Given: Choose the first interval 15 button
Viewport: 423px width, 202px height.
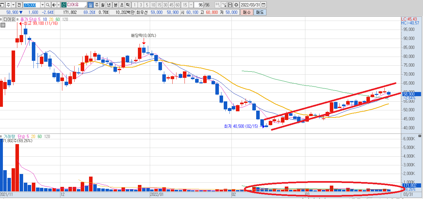Looking at the screenshot, I should (x=159, y=5).
